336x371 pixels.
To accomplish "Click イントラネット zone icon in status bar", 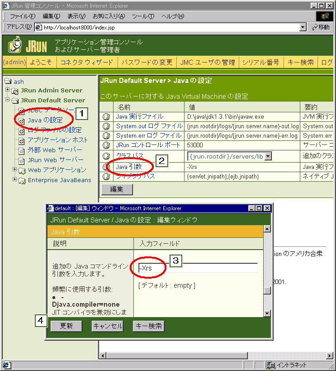I will point(270,365).
